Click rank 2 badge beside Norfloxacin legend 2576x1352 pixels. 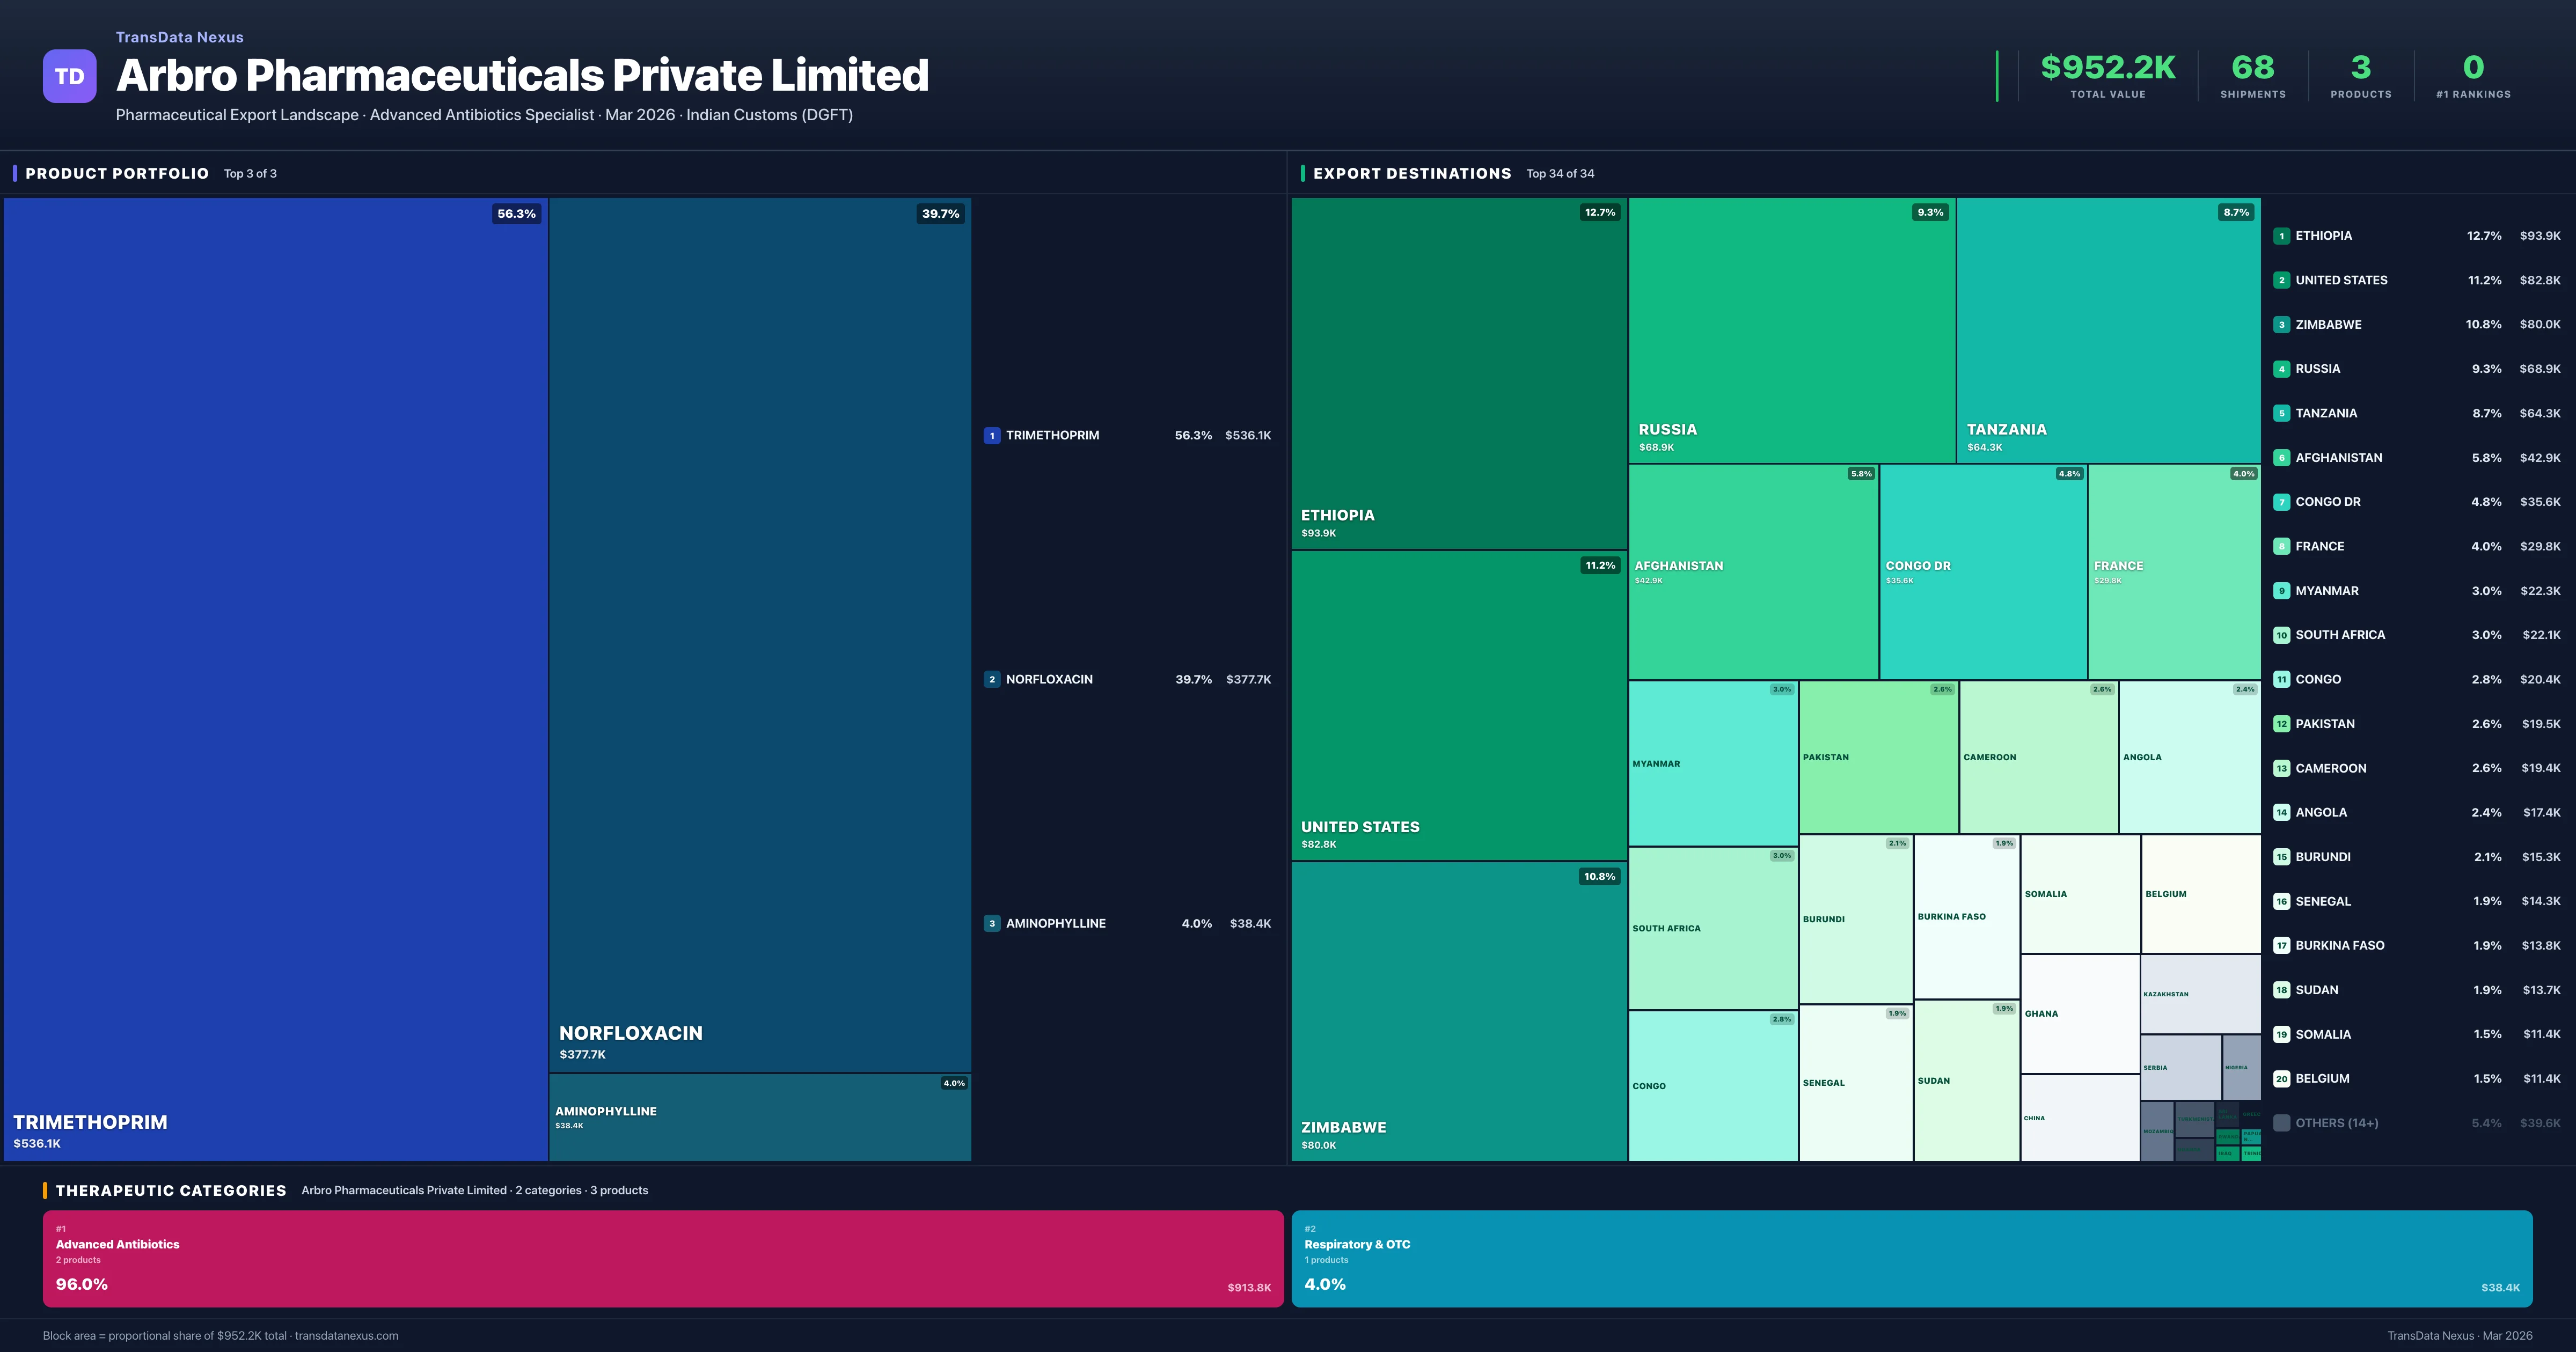[991, 679]
